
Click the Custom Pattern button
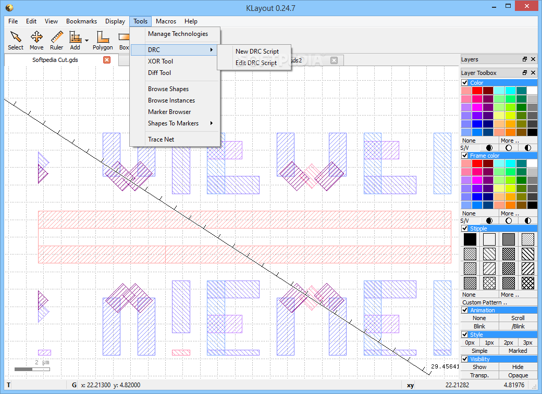[485, 302]
